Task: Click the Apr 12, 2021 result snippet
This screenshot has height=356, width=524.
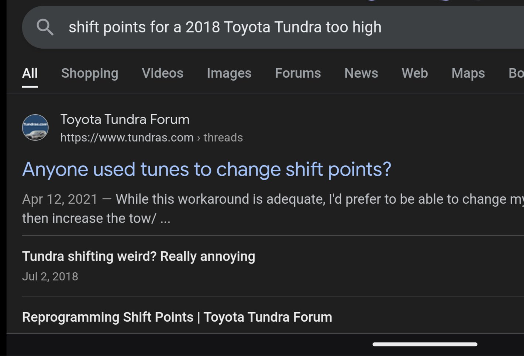Action: [273, 209]
